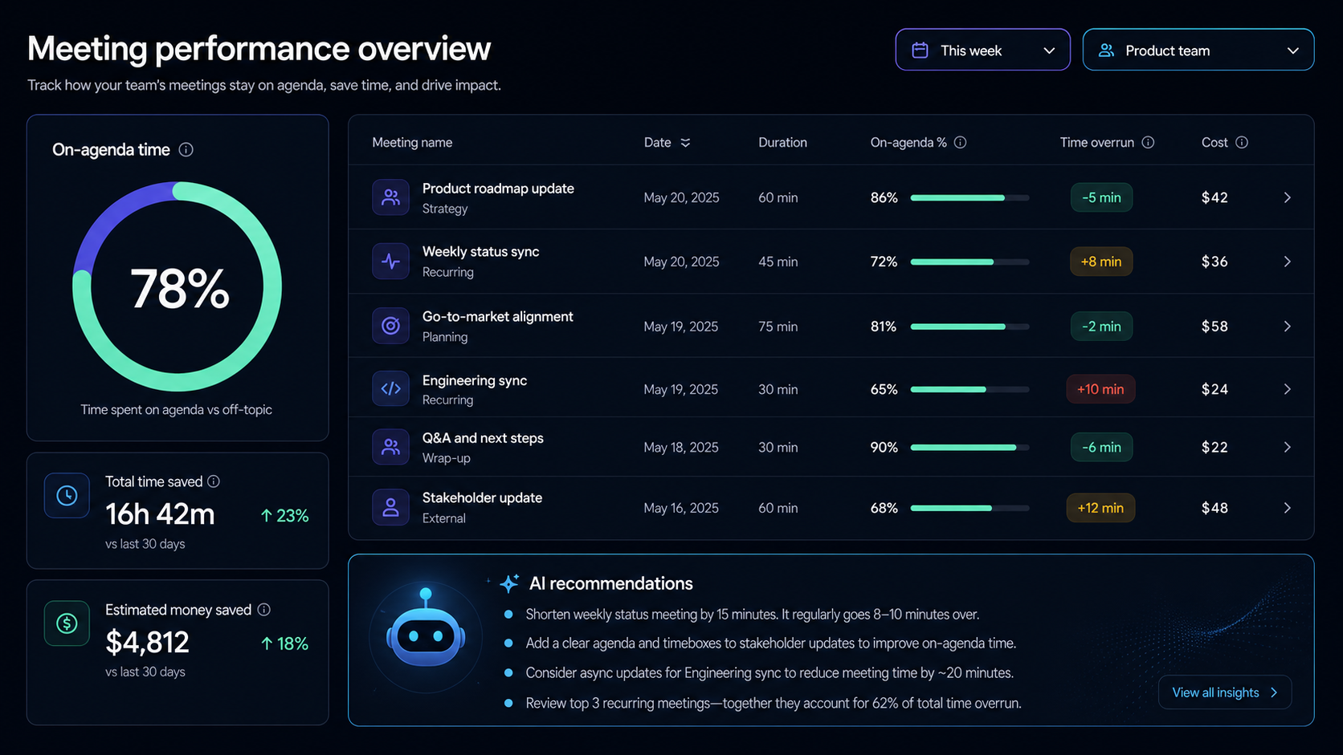Viewport: 1343px width, 755px height.
Task: Expand Weekly status sync row chevron
Action: click(1287, 262)
